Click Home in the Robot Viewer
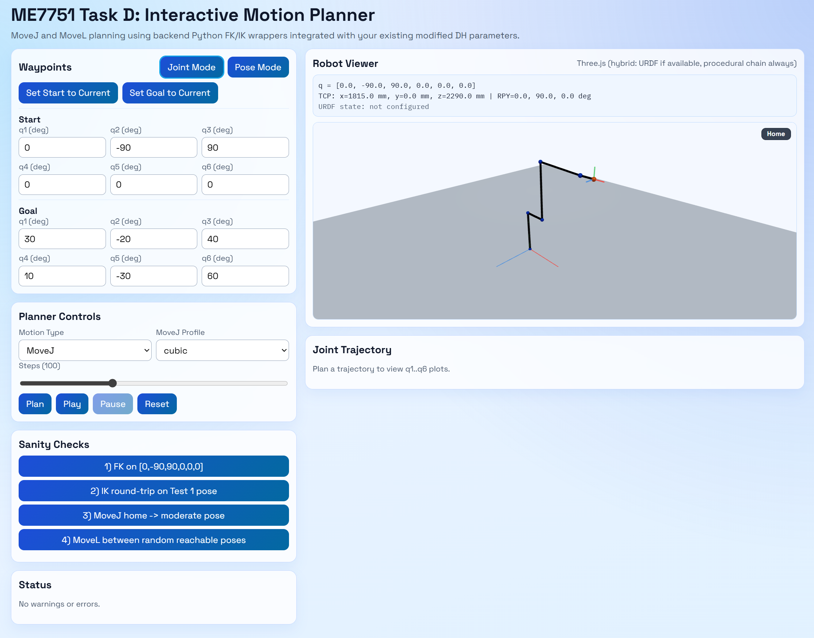814x638 pixels. (776, 134)
